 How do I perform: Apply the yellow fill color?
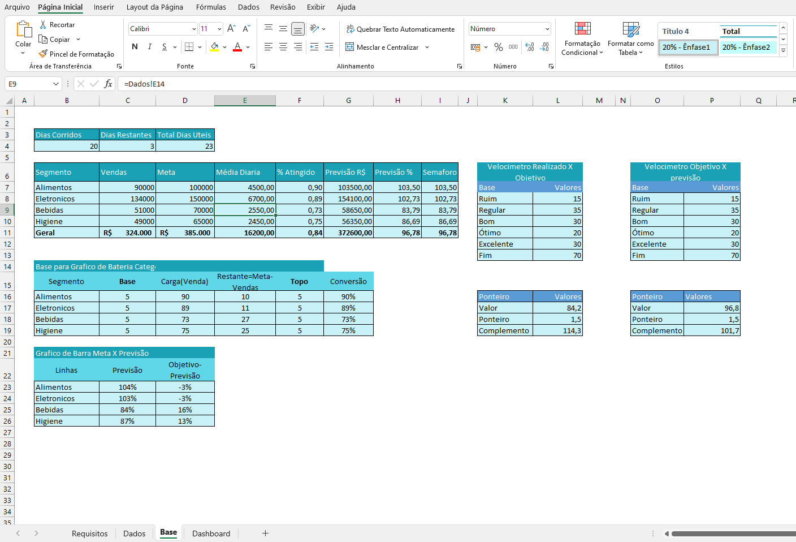pyautogui.click(x=214, y=47)
